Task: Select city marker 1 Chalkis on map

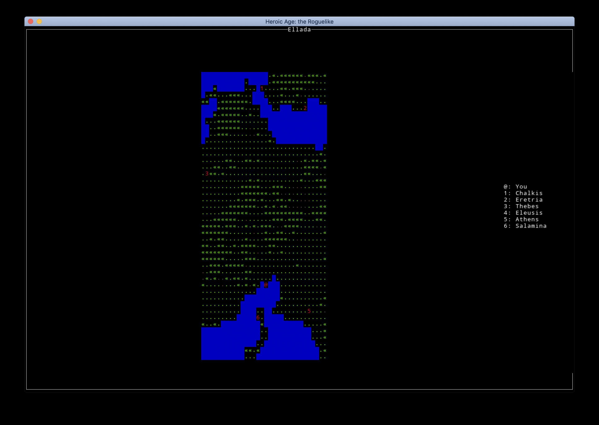Action: click(262, 89)
